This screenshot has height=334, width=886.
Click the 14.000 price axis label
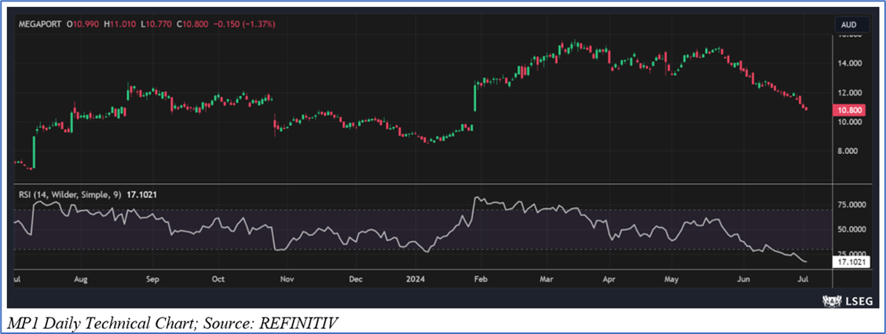pos(849,64)
